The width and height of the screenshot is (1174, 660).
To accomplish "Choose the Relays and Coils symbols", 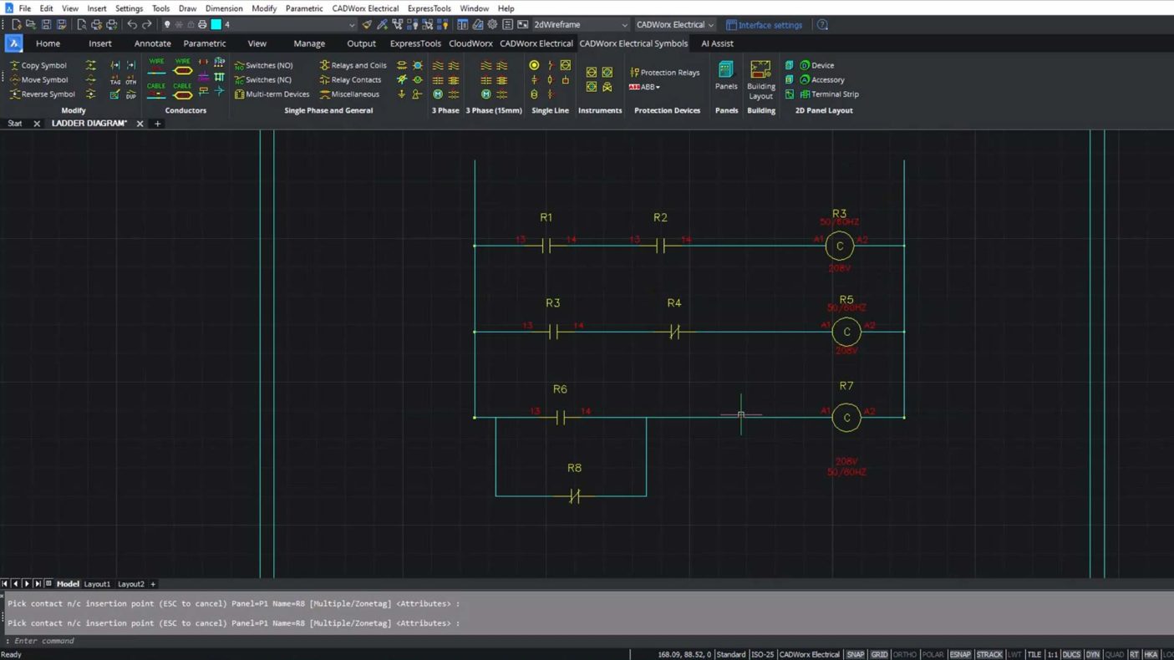I will click(353, 65).
